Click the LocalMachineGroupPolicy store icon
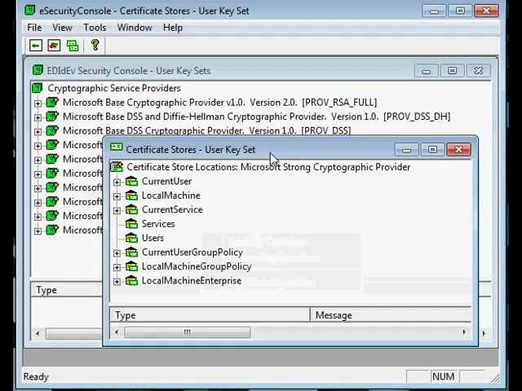 pos(131,266)
